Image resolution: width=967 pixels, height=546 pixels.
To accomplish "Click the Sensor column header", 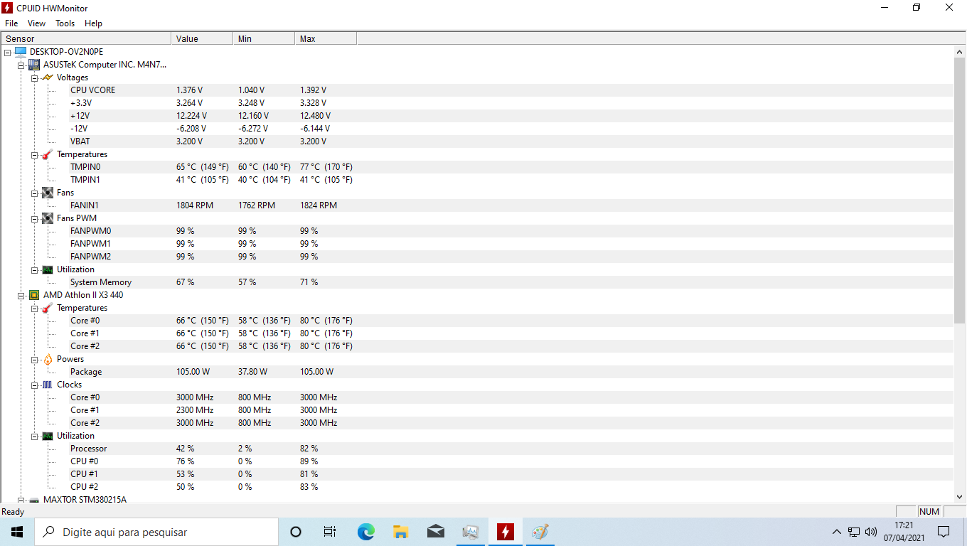I will [86, 38].
